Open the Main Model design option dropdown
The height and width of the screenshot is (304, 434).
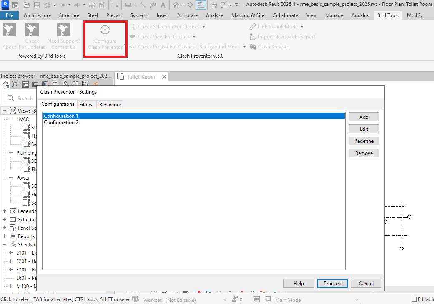pos(356,300)
